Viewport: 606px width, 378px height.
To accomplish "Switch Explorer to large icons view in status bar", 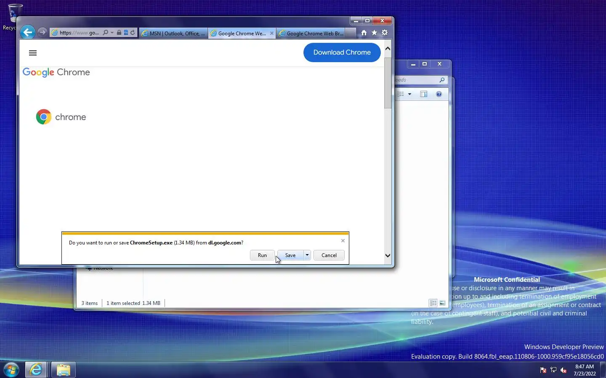I will [442, 303].
